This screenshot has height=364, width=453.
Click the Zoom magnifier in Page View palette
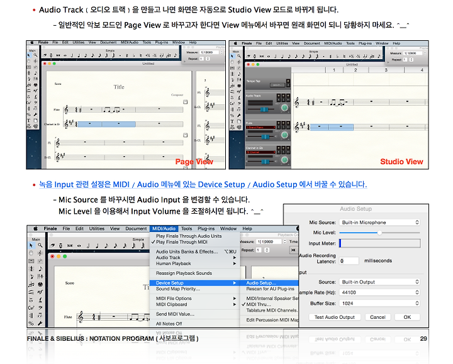click(35, 55)
